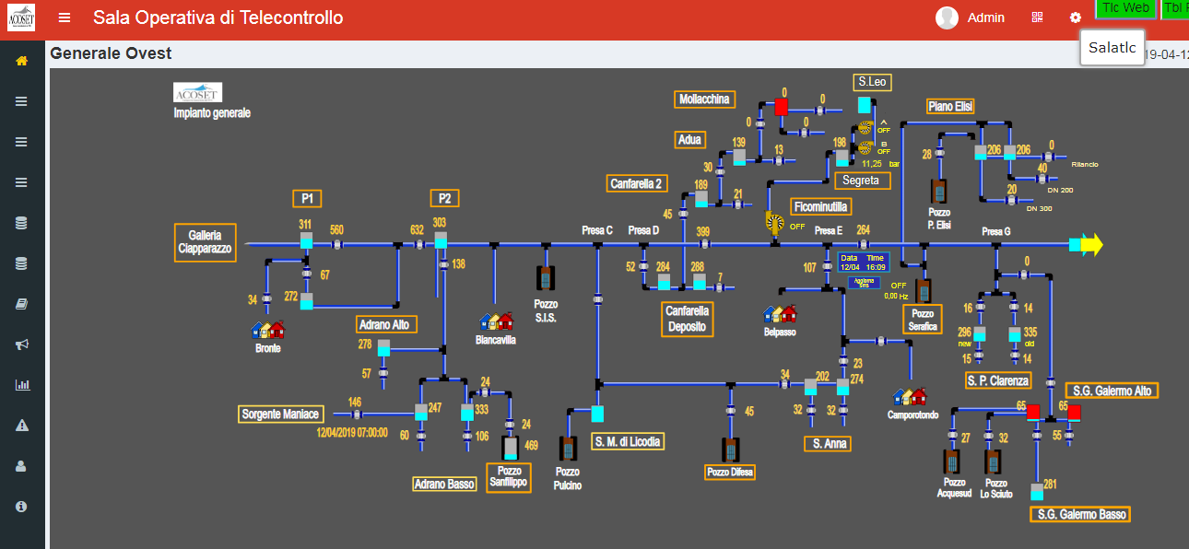Open the hamburger menu in the header
Screen dimensions: 1189x549
64,18
